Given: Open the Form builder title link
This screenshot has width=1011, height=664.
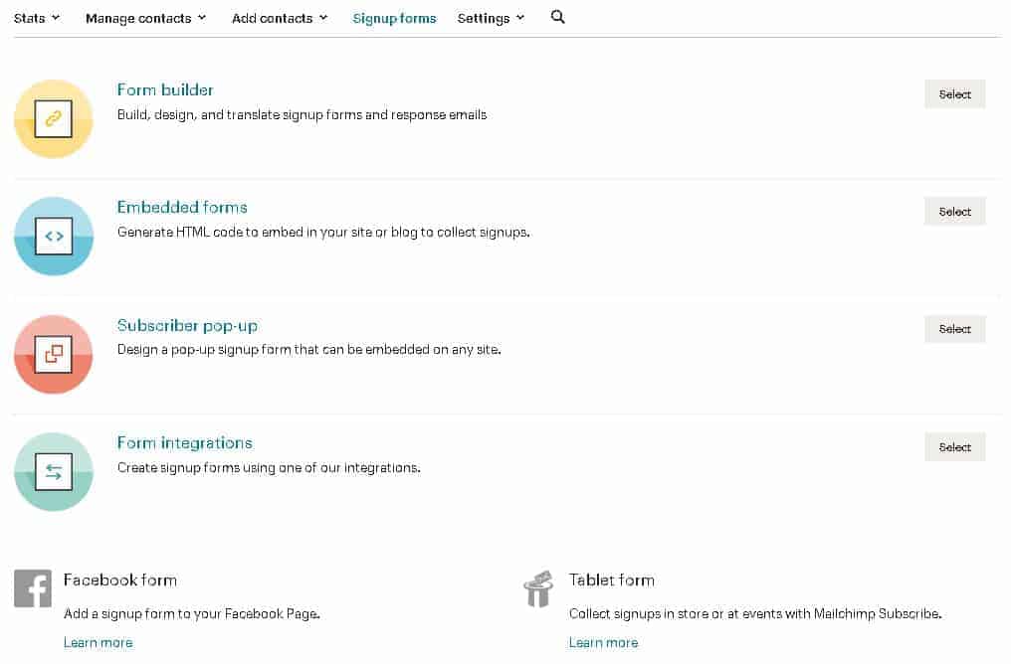Looking at the screenshot, I should [x=165, y=89].
